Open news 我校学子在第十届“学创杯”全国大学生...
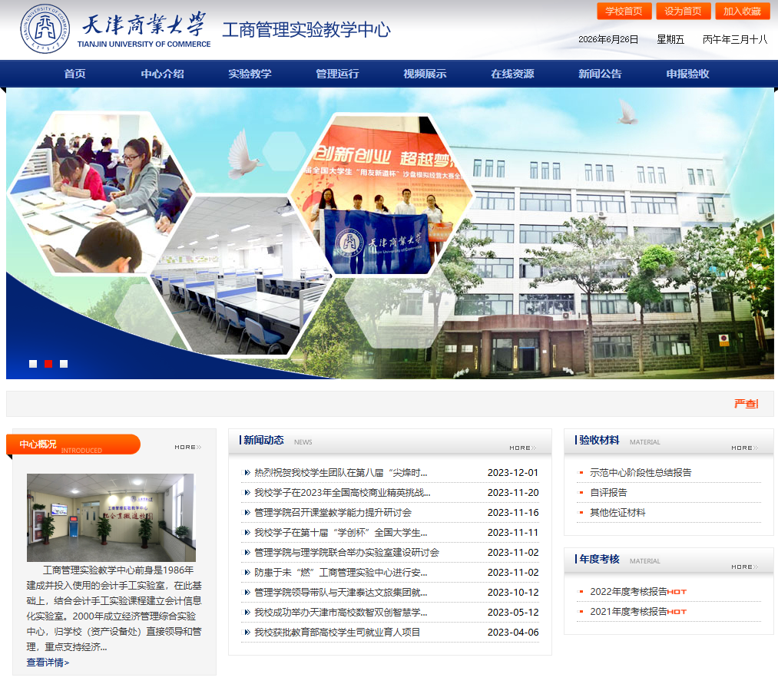This screenshot has width=778, height=684. pyautogui.click(x=341, y=532)
